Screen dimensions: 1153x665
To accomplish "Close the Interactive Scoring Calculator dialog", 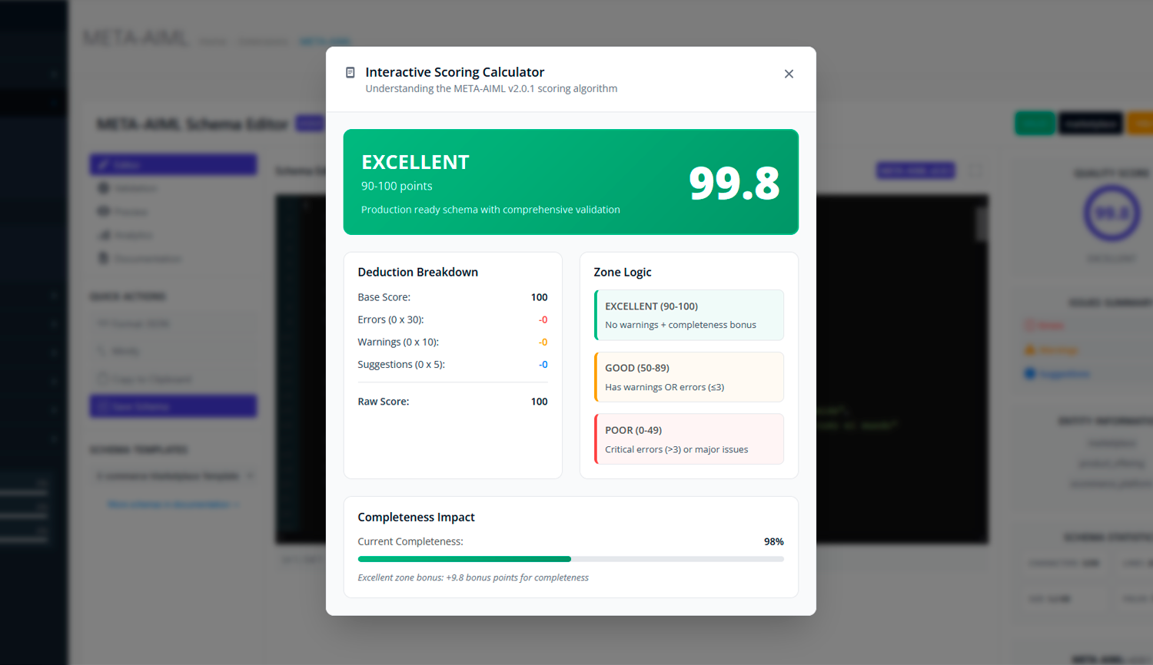I will coord(789,74).
